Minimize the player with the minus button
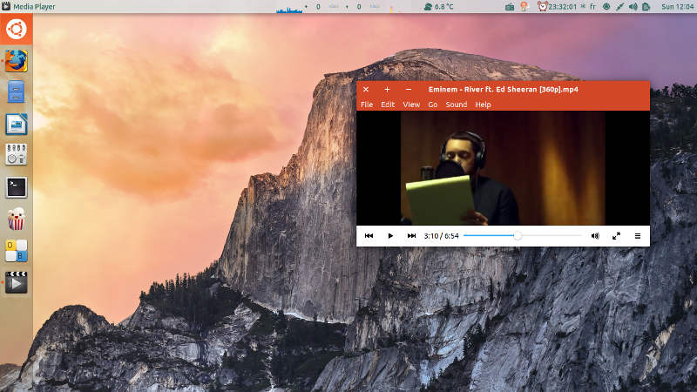The width and height of the screenshot is (697, 392). 409,90
